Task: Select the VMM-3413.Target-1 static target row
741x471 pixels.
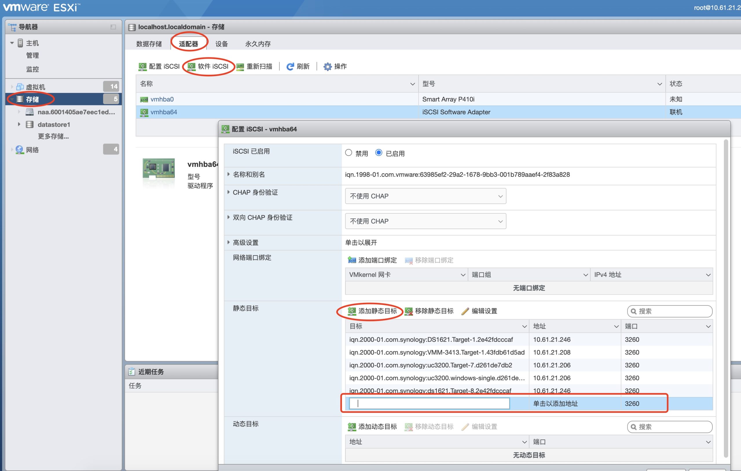Action: click(529, 353)
